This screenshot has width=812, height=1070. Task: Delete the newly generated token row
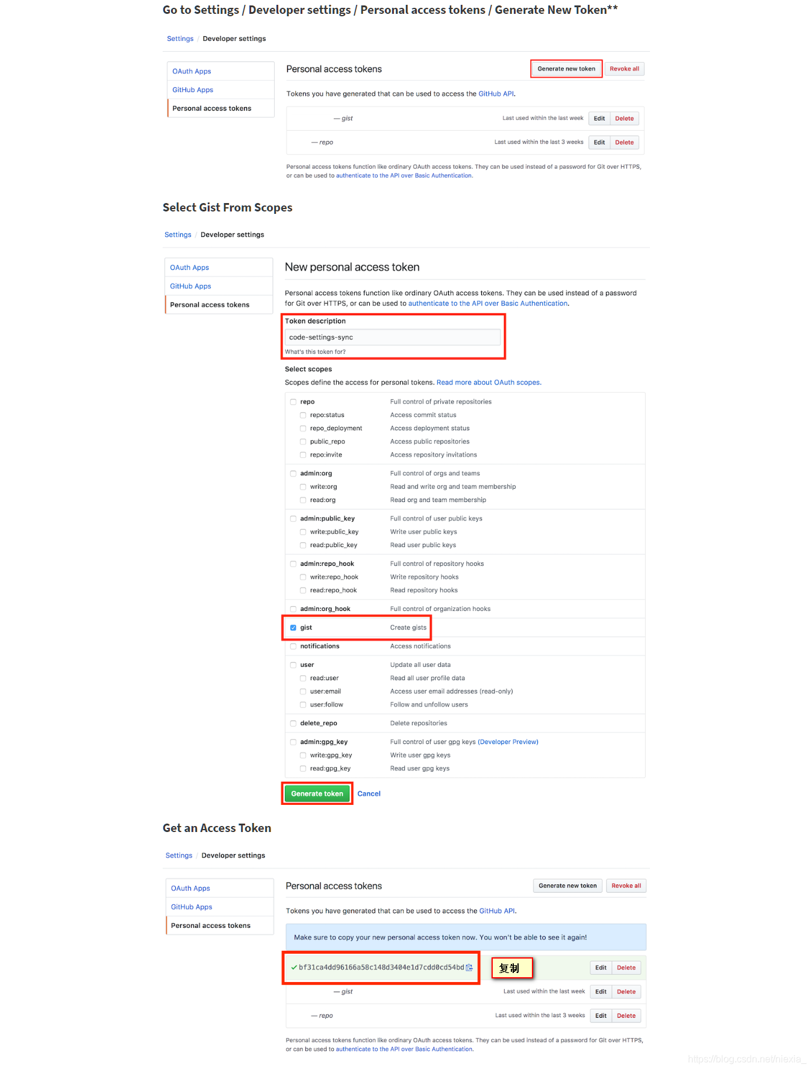point(626,968)
